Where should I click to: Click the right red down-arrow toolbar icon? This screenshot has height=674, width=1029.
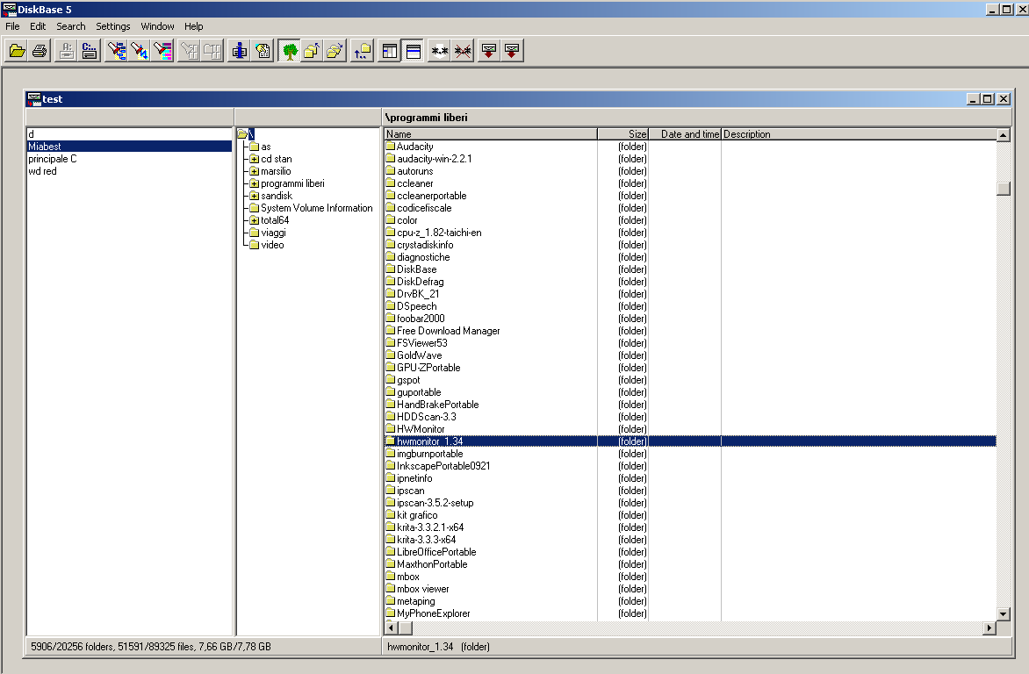[x=512, y=51]
